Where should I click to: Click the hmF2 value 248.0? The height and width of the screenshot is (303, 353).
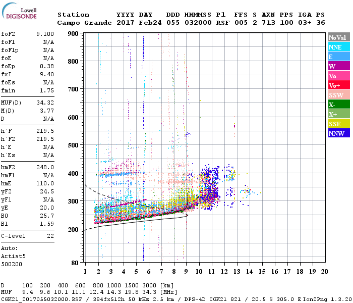pyautogui.click(x=45, y=167)
